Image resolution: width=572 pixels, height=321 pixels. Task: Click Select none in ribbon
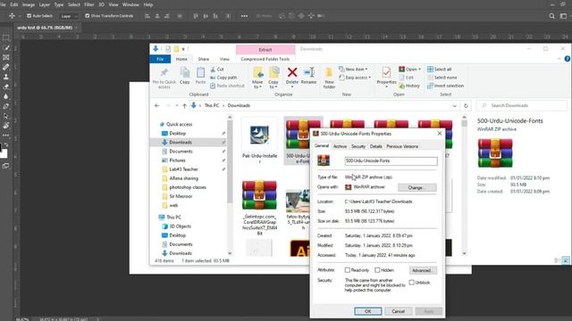[x=442, y=78]
